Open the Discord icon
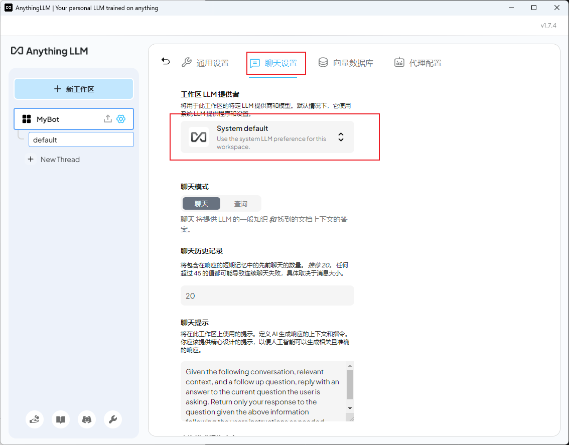Screen dimensions: 569x445 (x=87, y=419)
